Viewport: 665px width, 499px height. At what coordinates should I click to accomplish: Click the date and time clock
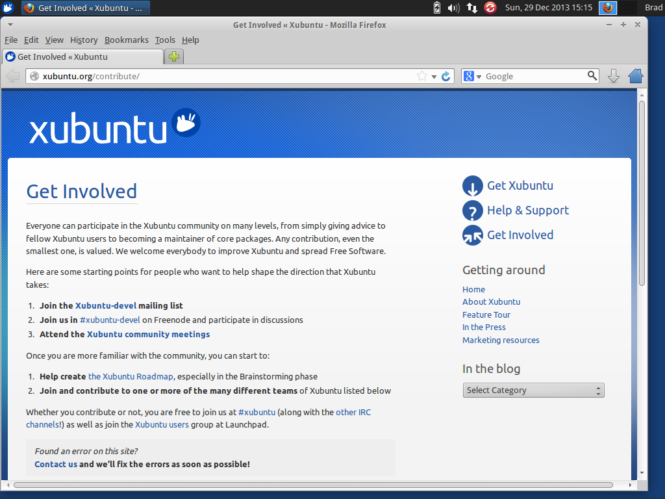549,8
